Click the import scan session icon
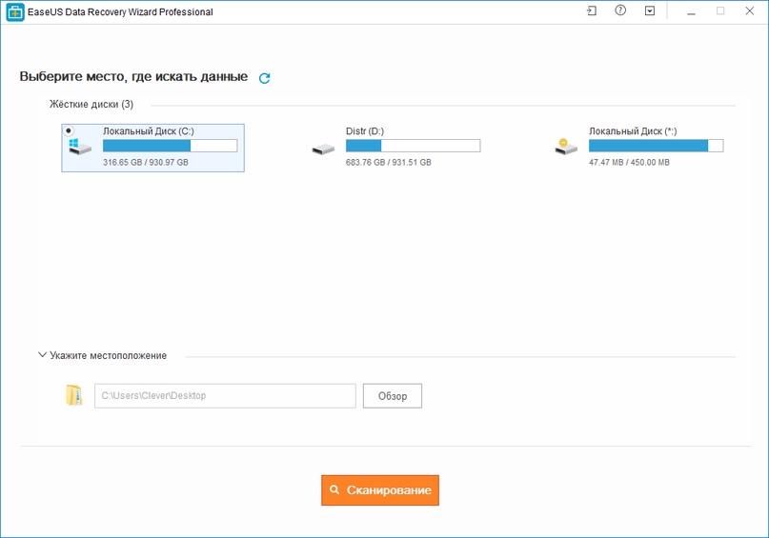This screenshot has height=538, width=769. (592, 11)
